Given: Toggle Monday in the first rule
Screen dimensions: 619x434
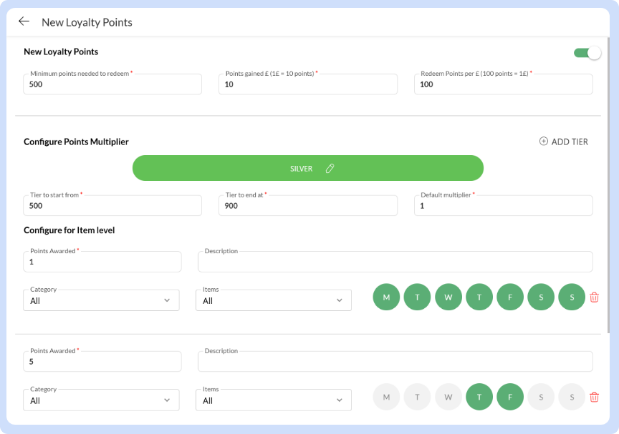Looking at the screenshot, I should (x=386, y=297).
